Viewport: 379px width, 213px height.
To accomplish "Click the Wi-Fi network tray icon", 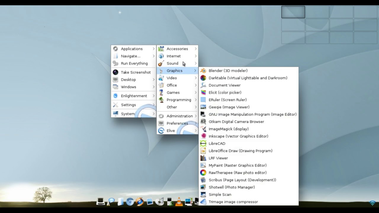I will coord(372,203).
